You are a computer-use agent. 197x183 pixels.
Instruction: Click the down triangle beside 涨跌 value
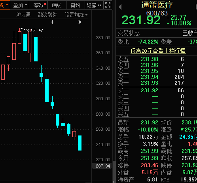click(x=182, y=130)
